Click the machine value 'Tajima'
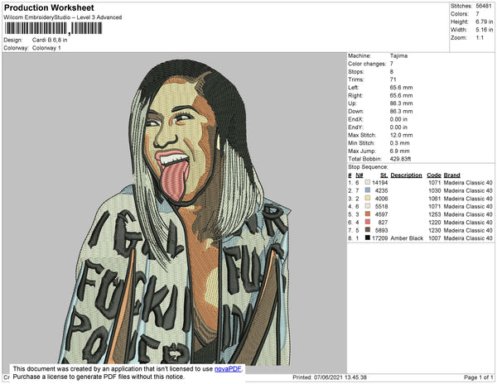 click(x=398, y=55)
